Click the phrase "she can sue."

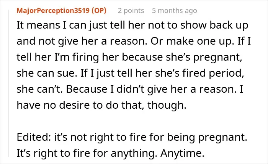47,73
